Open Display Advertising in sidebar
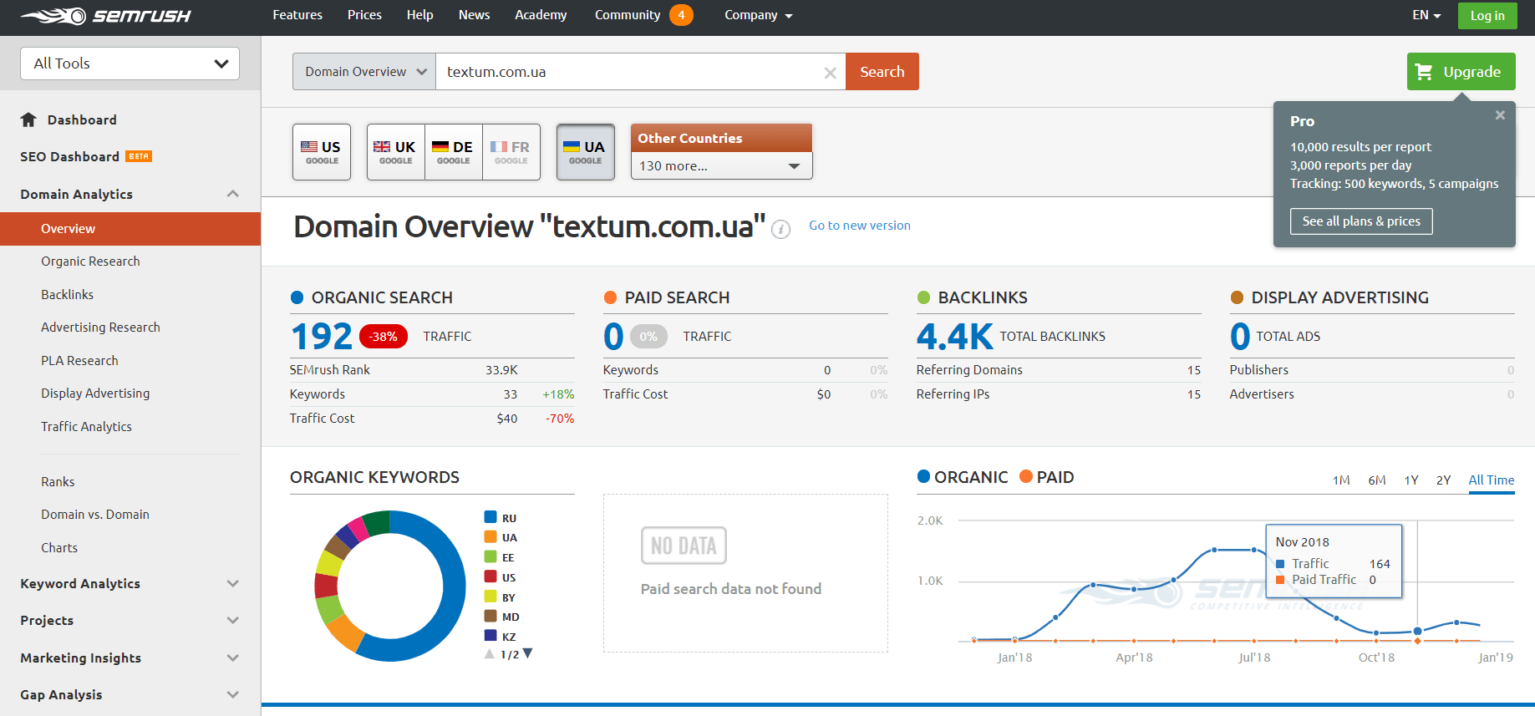This screenshot has width=1535, height=716. tap(95, 394)
